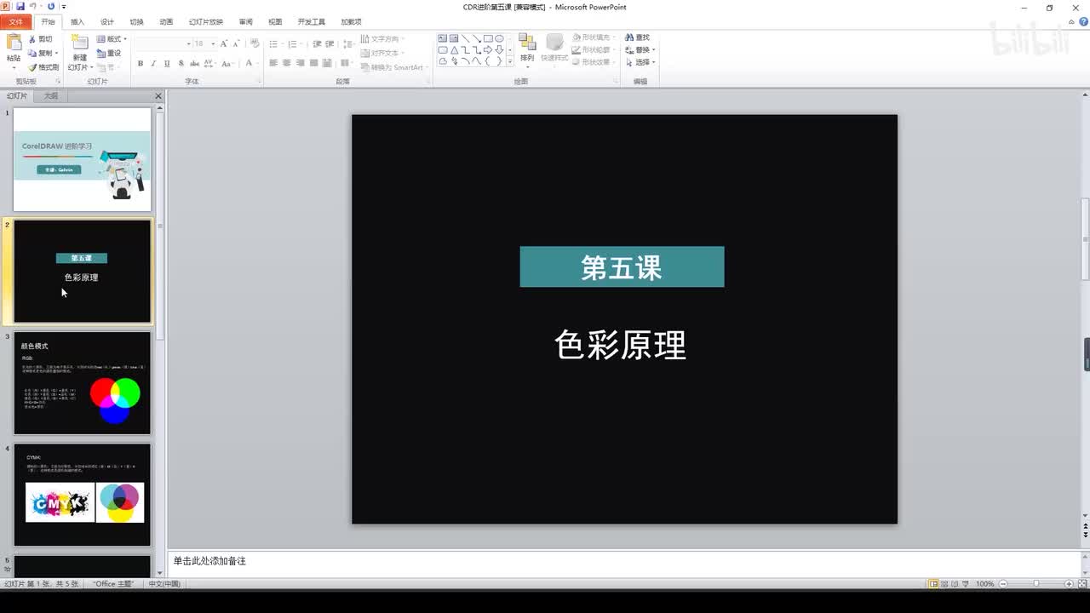
Task: Open the File (文件) tab
Action: (16, 22)
